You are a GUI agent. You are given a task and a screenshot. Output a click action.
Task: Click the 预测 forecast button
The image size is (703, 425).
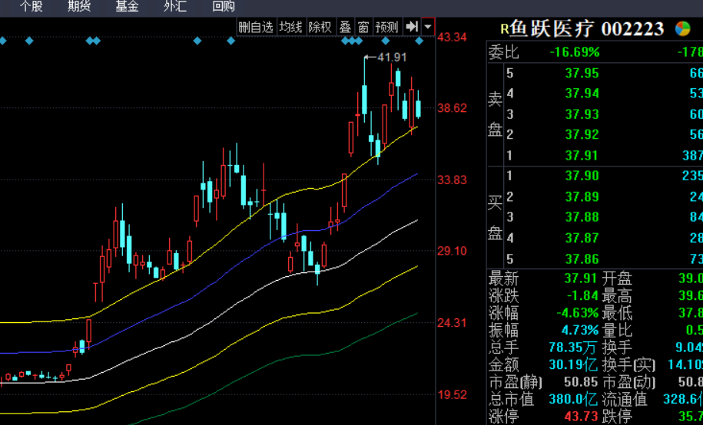tap(386, 27)
